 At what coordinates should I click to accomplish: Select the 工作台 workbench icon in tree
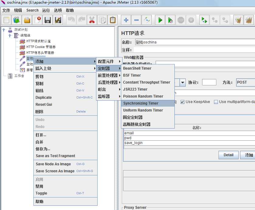click(10, 76)
